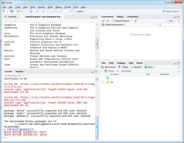Open the List view dropdown
Screen dimensions: 184x143
[170, 21]
